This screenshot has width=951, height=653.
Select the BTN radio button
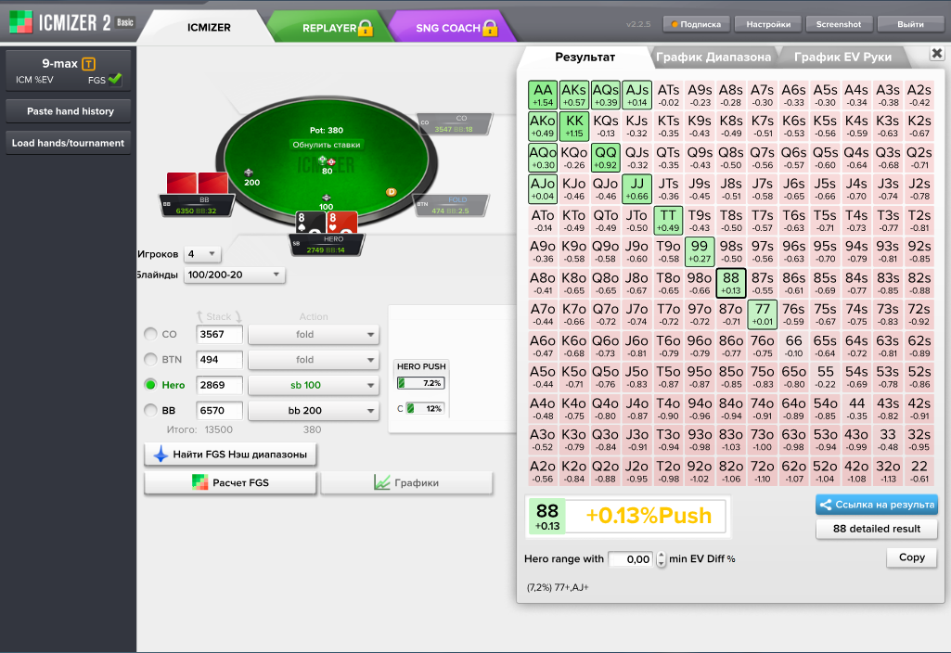coord(150,360)
